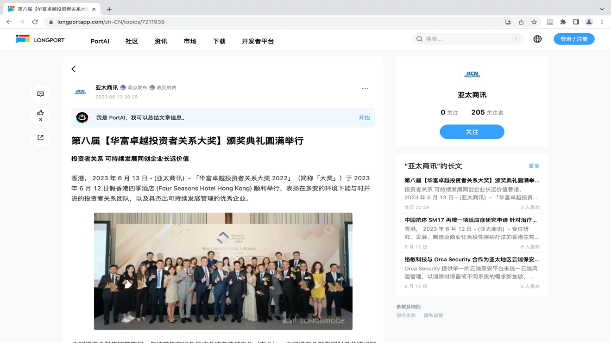
Task: Click the browser address bar URL
Action: (111, 22)
